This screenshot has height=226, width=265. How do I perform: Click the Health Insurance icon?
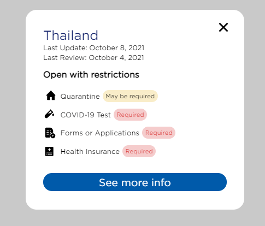coord(49,151)
